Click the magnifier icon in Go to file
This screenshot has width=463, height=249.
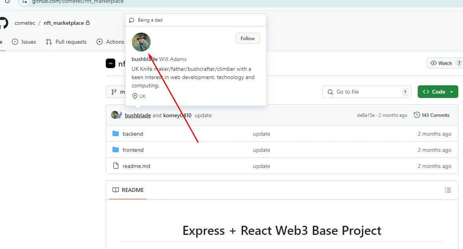pos(330,92)
